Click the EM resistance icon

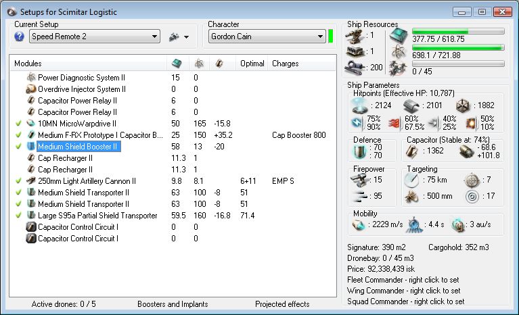[357, 122]
